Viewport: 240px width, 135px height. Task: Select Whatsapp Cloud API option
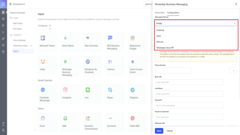click(x=165, y=48)
